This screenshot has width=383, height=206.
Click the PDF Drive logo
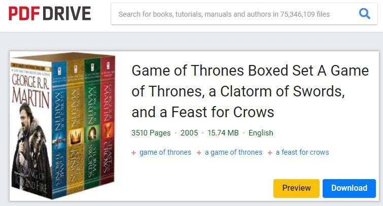50,14
